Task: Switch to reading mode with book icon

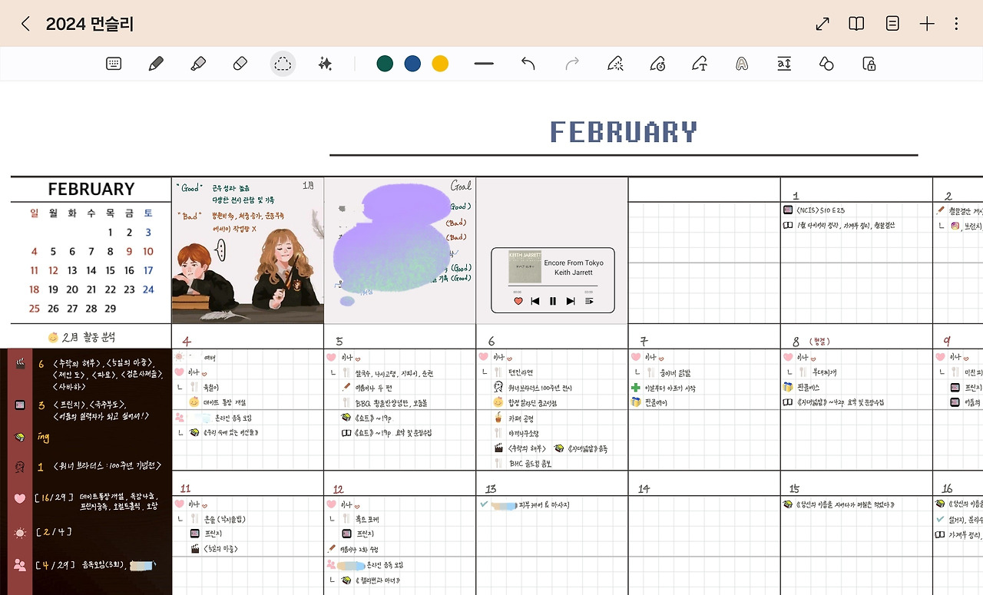Action: coord(856,24)
